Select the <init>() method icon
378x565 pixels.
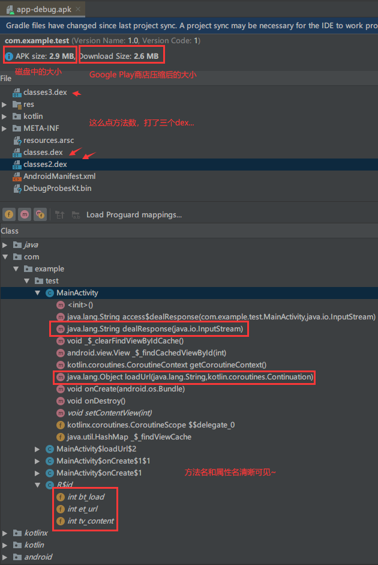click(x=61, y=305)
